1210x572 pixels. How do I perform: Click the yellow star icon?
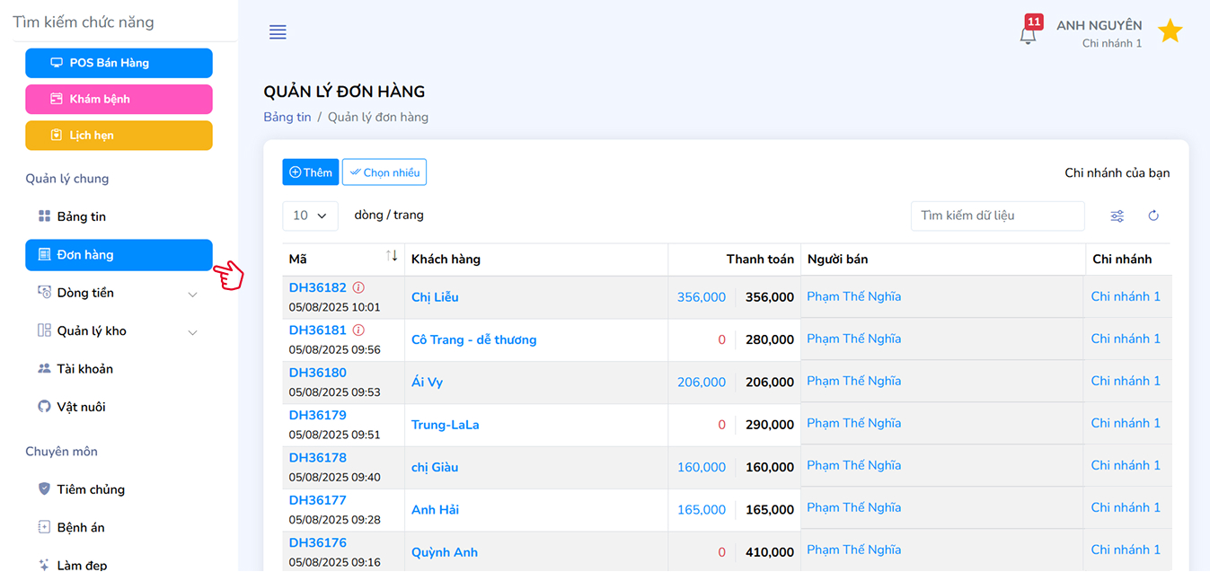1170,31
